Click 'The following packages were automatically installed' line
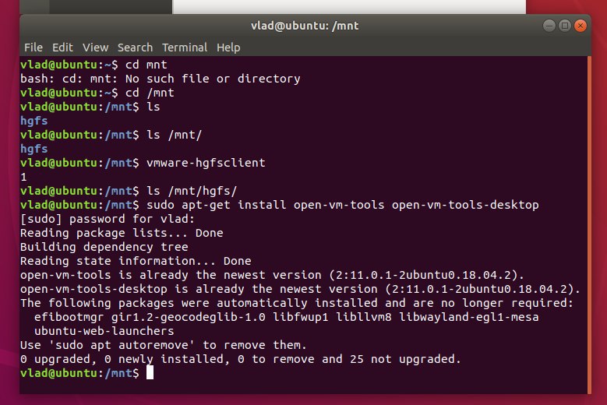The image size is (607, 405). pos(297,302)
